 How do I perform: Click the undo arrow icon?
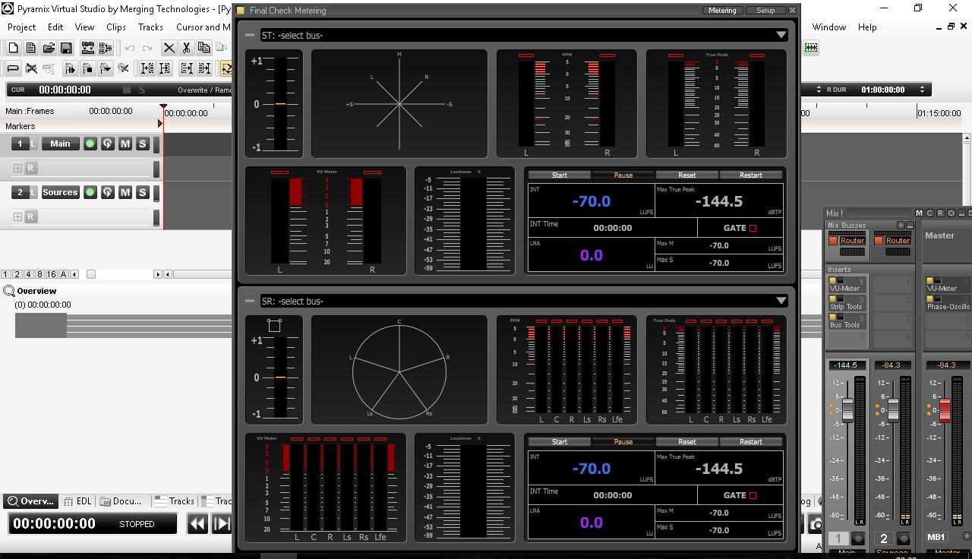click(130, 48)
